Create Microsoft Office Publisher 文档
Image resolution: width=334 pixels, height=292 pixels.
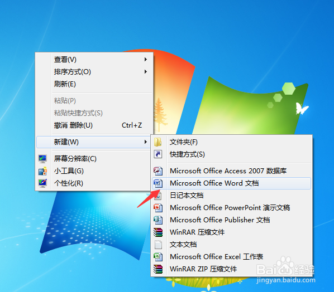232,220
